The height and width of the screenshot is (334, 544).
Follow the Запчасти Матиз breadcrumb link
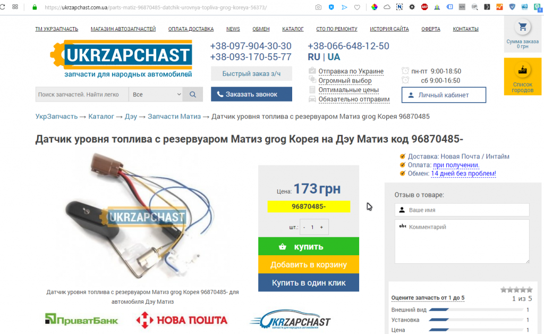[174, 116]
